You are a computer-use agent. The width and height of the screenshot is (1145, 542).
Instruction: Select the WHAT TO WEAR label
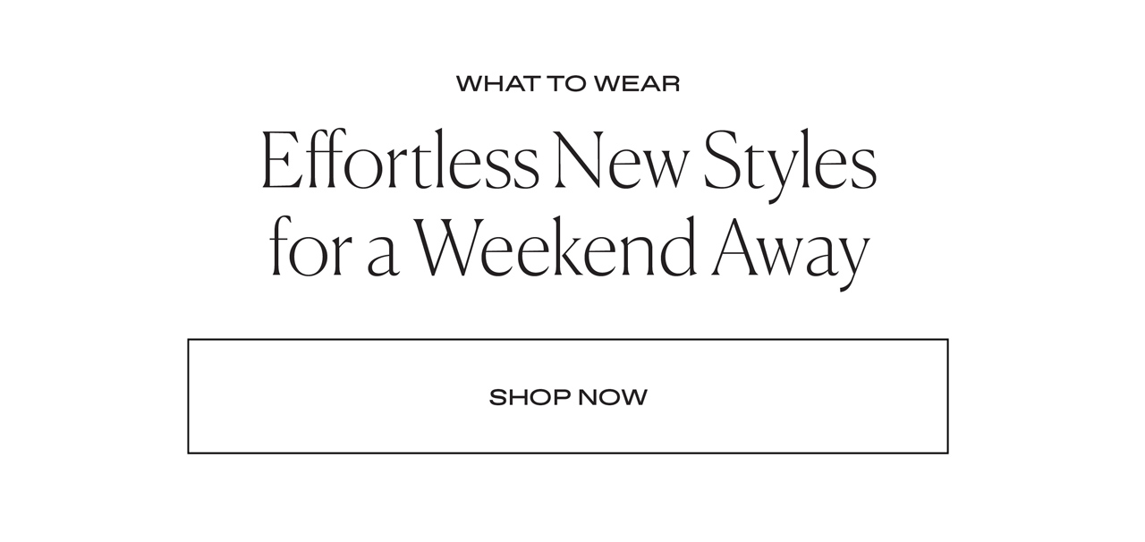click(x=568, y=84)
